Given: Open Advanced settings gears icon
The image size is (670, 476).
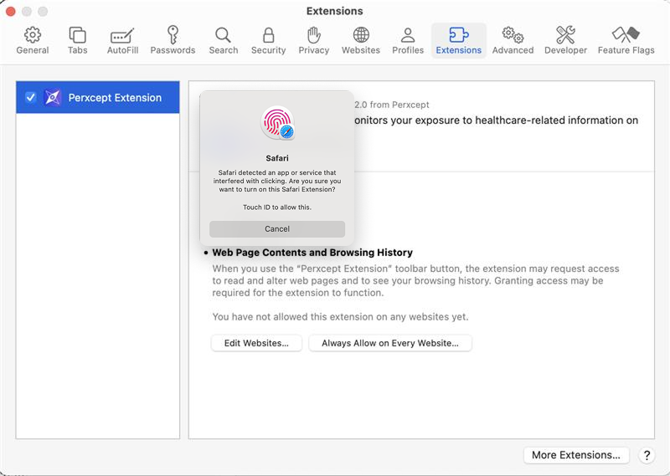Looking at the screenshot, I should tap(513, 40).
